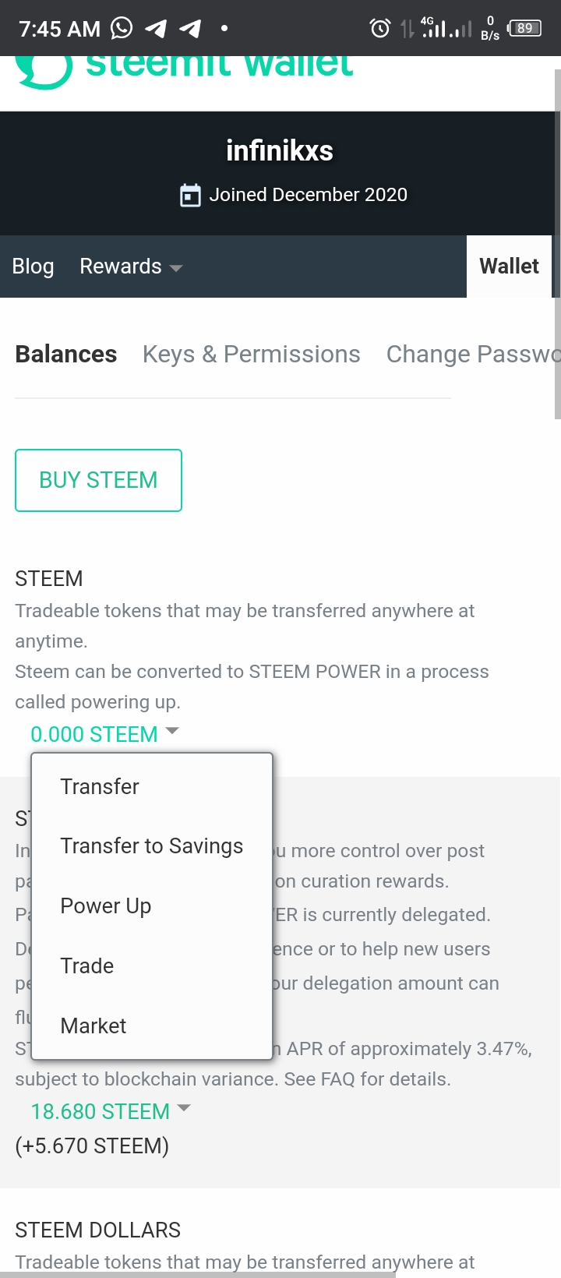561x1278 pixels.
Task: Tap the first Telegram notification icon
Action: [x=156, y=29]
